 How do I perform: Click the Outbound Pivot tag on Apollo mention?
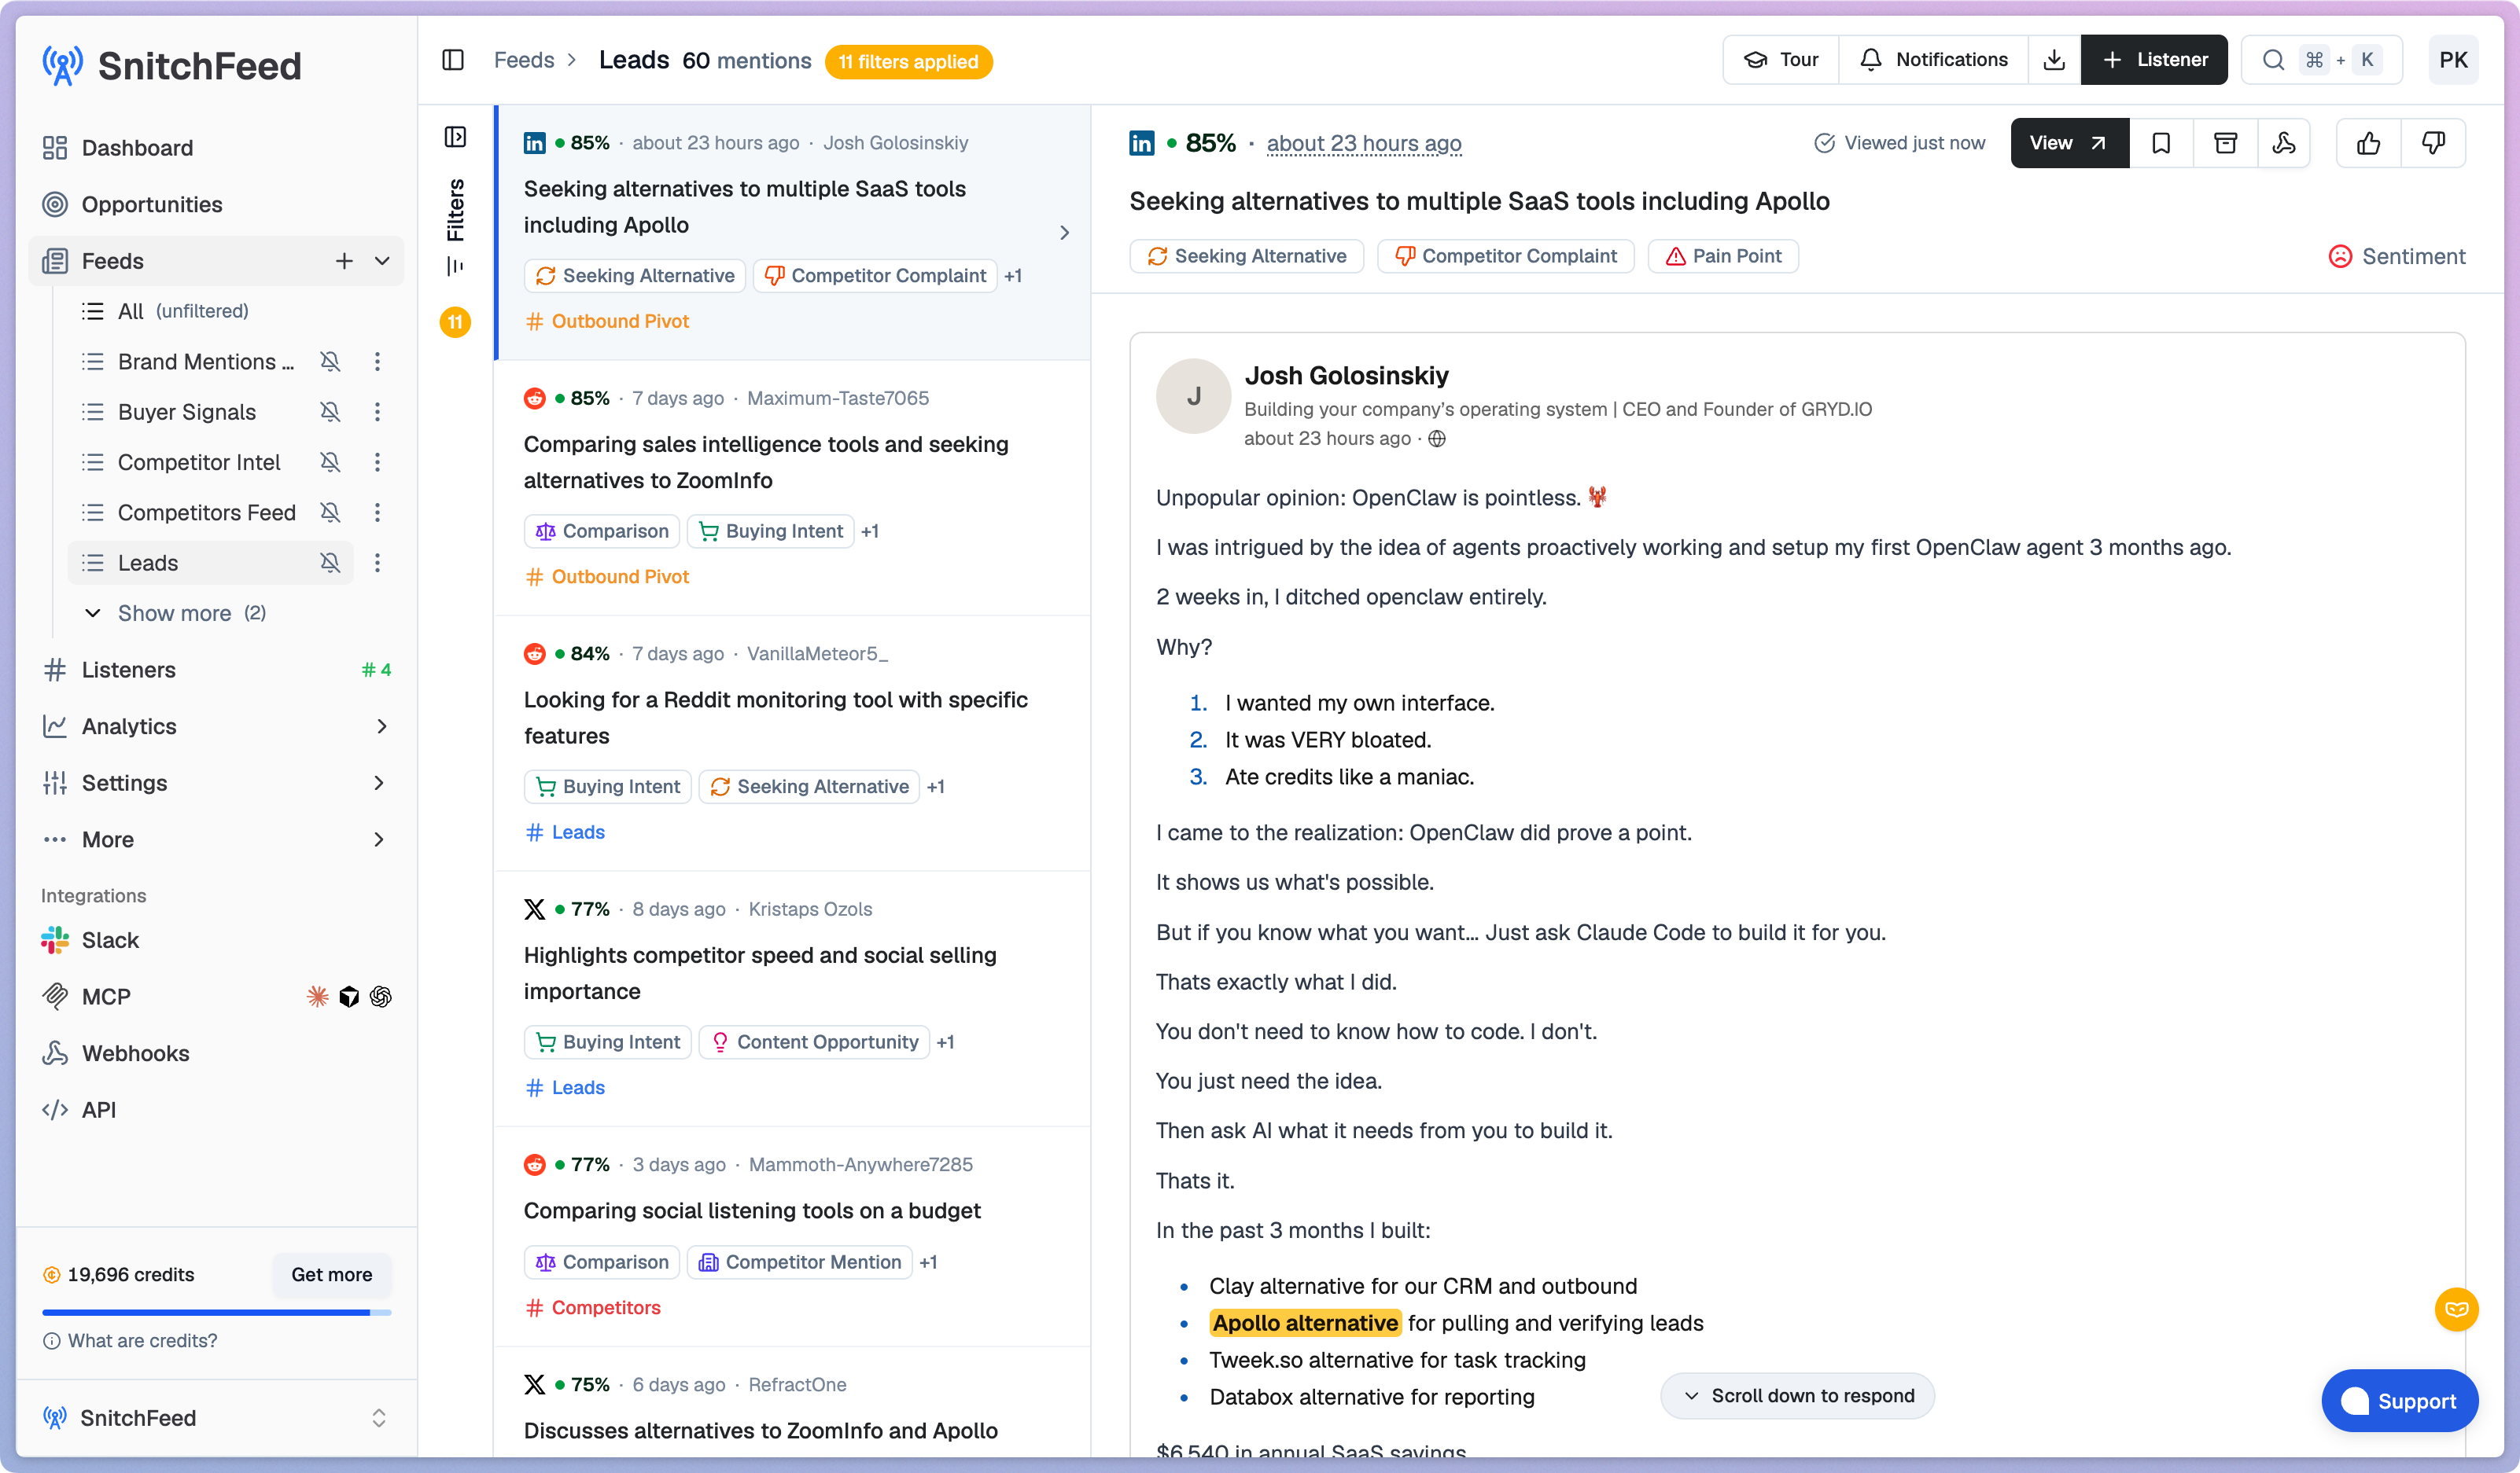point(607,321)
